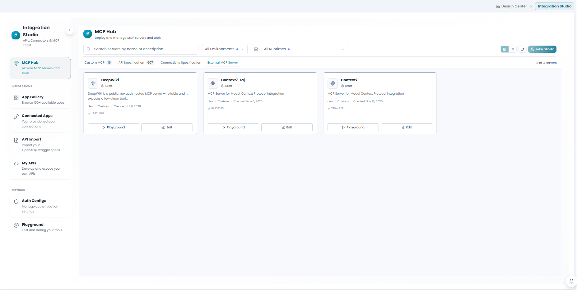Open Design Center breadcrumb link
Image resolution: width=577 pixels, height=290 pixels.
[511, 6]
